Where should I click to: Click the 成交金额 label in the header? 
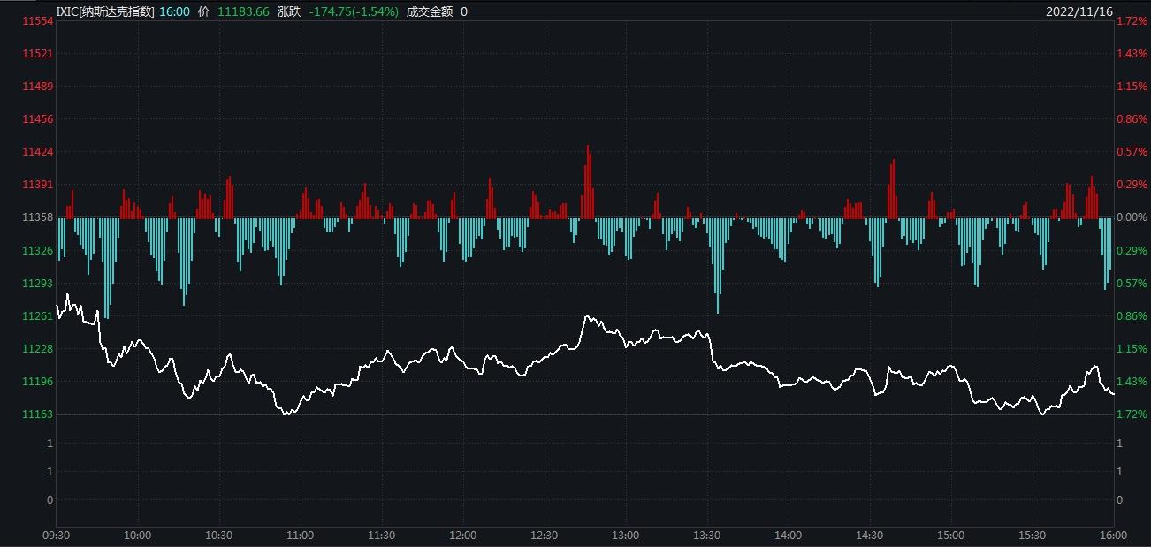tap(429, 11)
